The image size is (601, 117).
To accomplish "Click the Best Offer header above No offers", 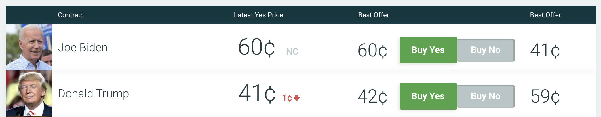I will tap(545, 15).
